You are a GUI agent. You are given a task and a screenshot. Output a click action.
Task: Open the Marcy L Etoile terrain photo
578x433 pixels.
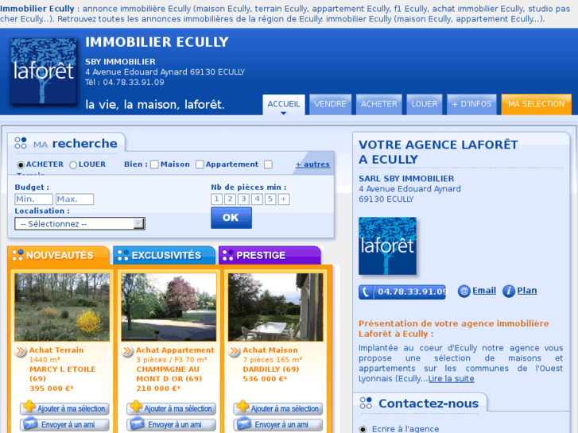[x=62, y=307]
